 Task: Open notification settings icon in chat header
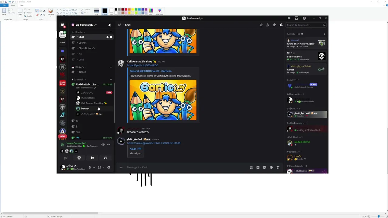click(268, 25)
